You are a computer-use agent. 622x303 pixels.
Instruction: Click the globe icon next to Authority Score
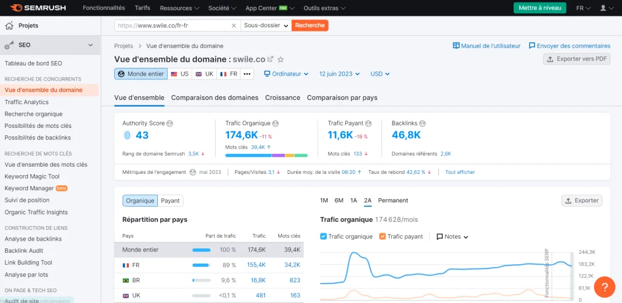[170, 124]
